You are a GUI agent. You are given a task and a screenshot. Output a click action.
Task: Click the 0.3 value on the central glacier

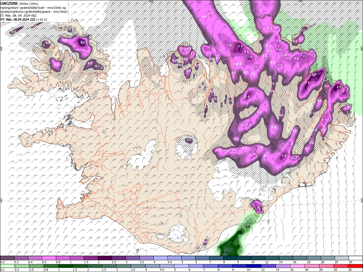pyautogui.click(x=189, y=140)
